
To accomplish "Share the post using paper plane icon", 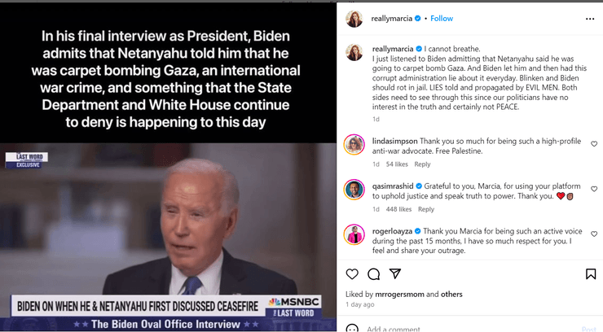I will point(395,273).
